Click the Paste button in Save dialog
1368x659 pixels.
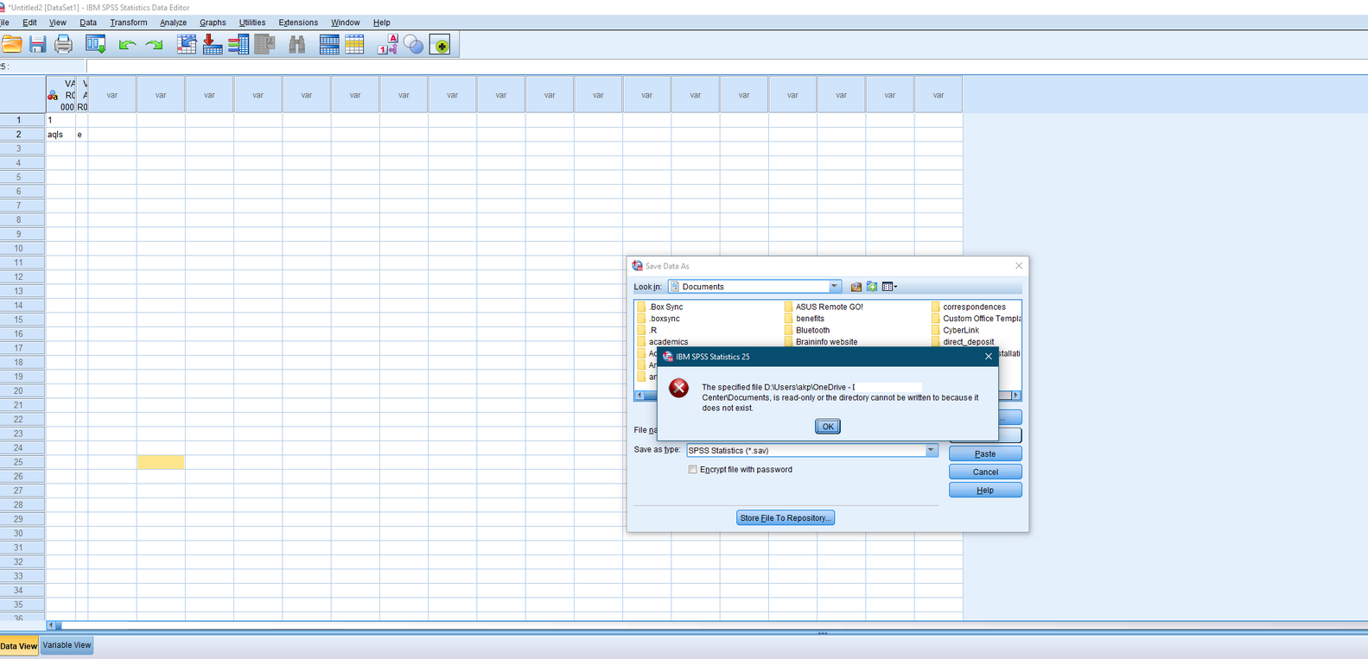985,453
